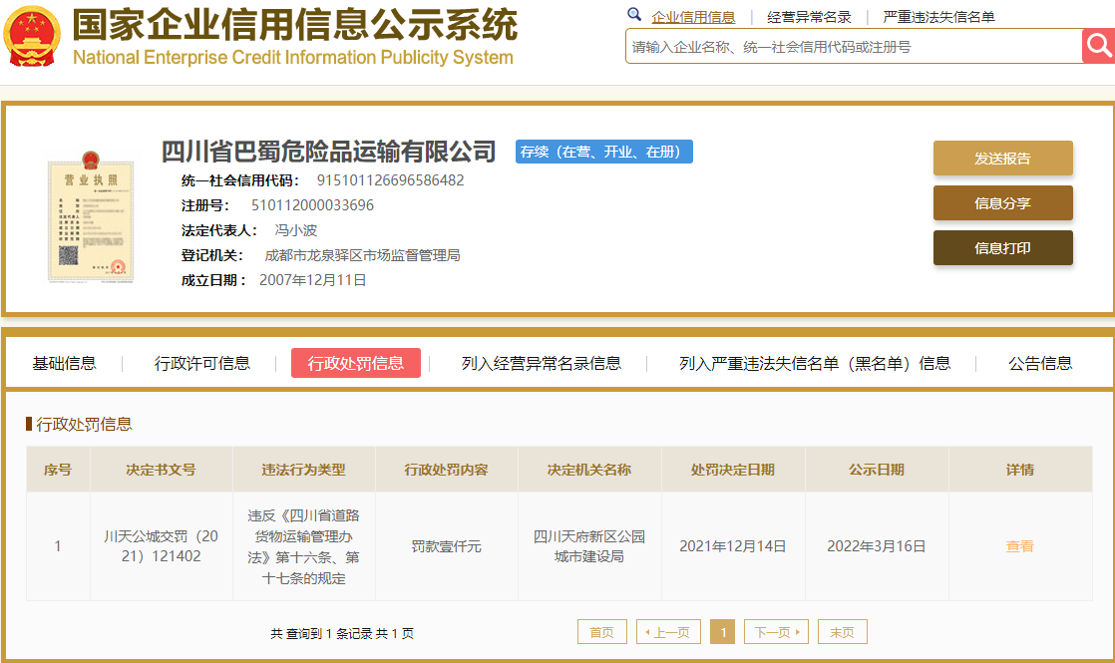Select the 行政处罚信息 tab
Viewport: 1115px width, 663px height.
[x=356, y=363]
